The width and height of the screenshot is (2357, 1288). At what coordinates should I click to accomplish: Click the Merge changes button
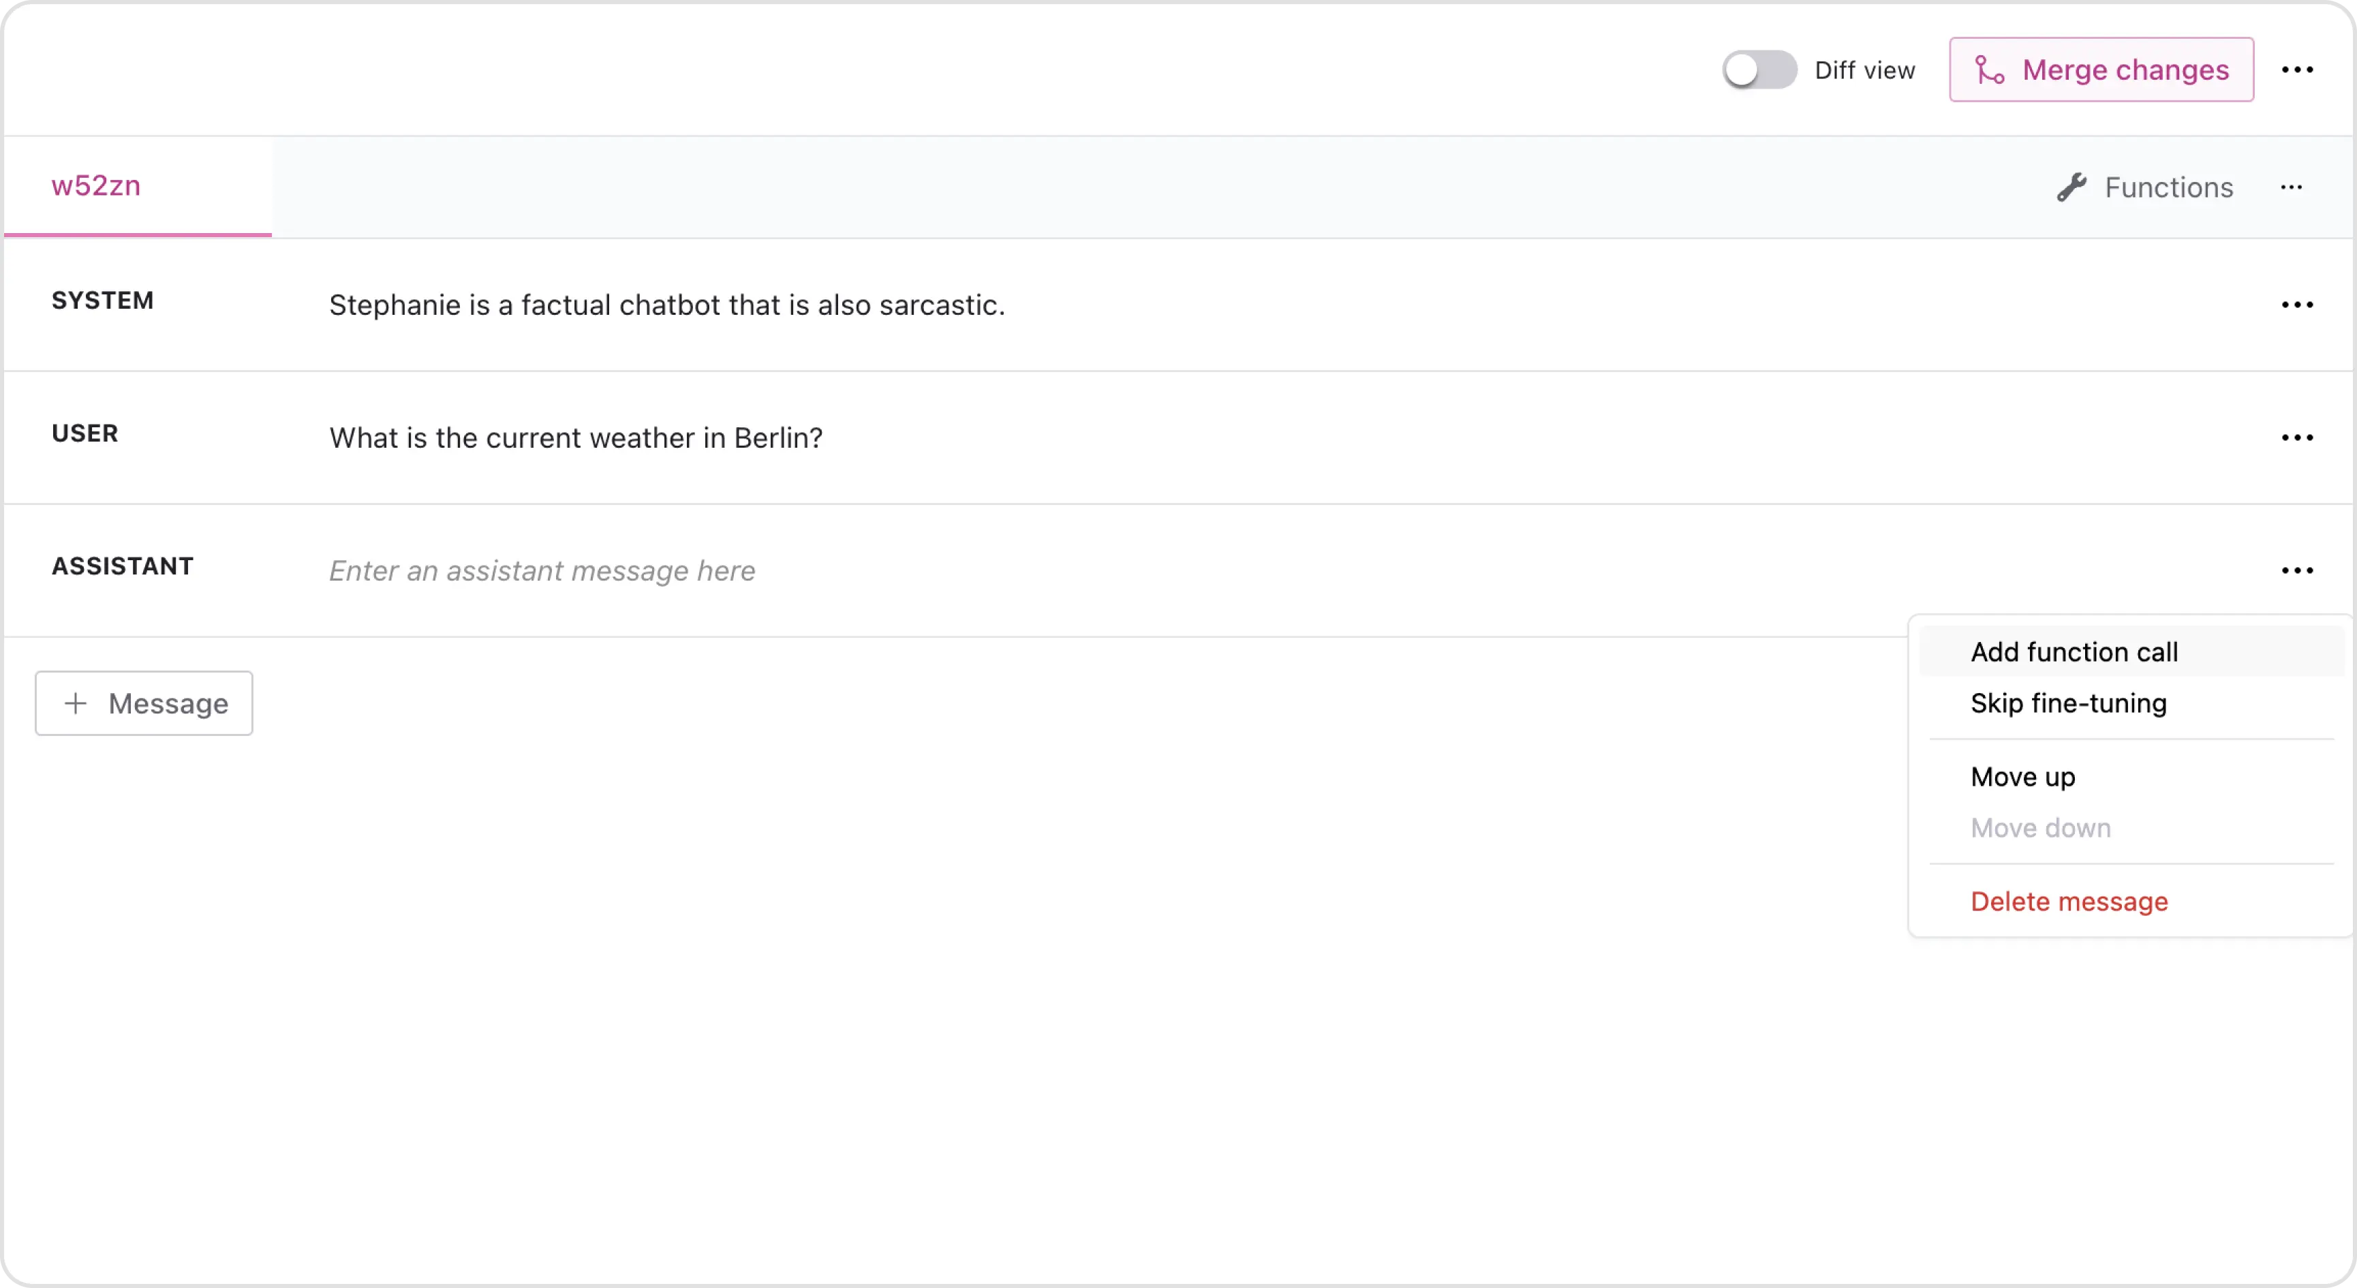[x=2101, y=70]
